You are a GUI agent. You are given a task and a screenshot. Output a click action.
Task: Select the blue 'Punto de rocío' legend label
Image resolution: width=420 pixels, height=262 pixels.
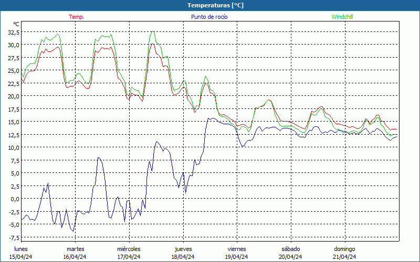(x=209, y=17)
